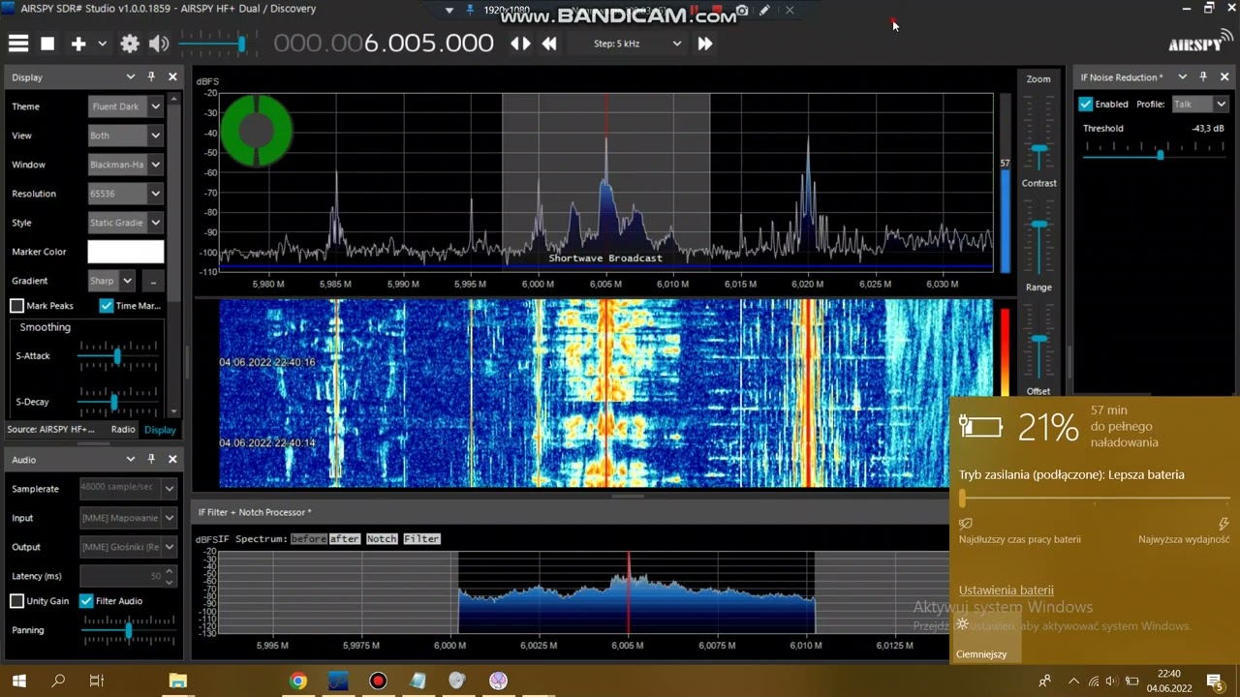The height and width of the screenshot is (697, 1240).
Task: Close the IF Noise Reduction panel
Action: pyautogui.click(x=1224, y=76)
